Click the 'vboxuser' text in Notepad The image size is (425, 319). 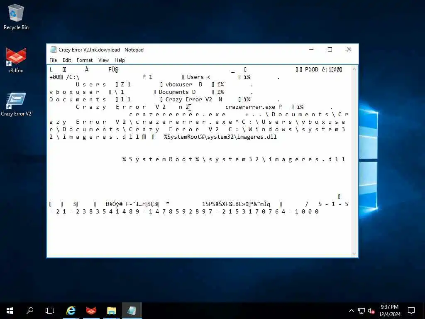tap(179, 85)
